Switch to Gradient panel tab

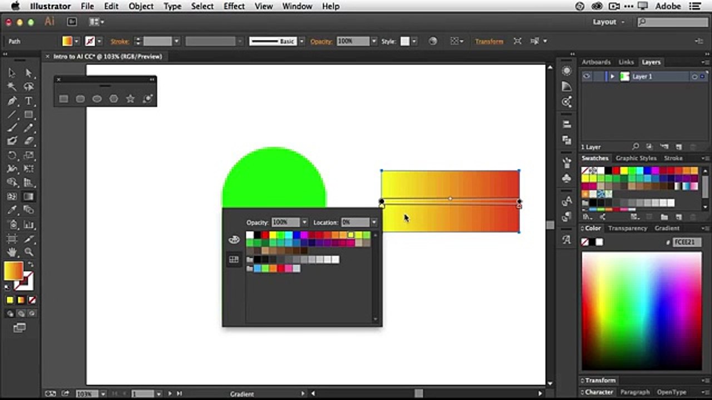pos(667,228)
